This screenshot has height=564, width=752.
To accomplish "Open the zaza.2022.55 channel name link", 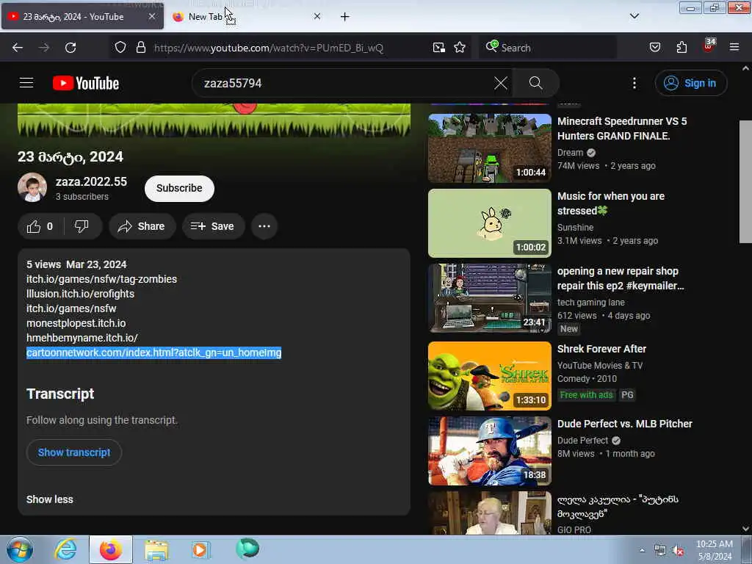I will 91,182.
